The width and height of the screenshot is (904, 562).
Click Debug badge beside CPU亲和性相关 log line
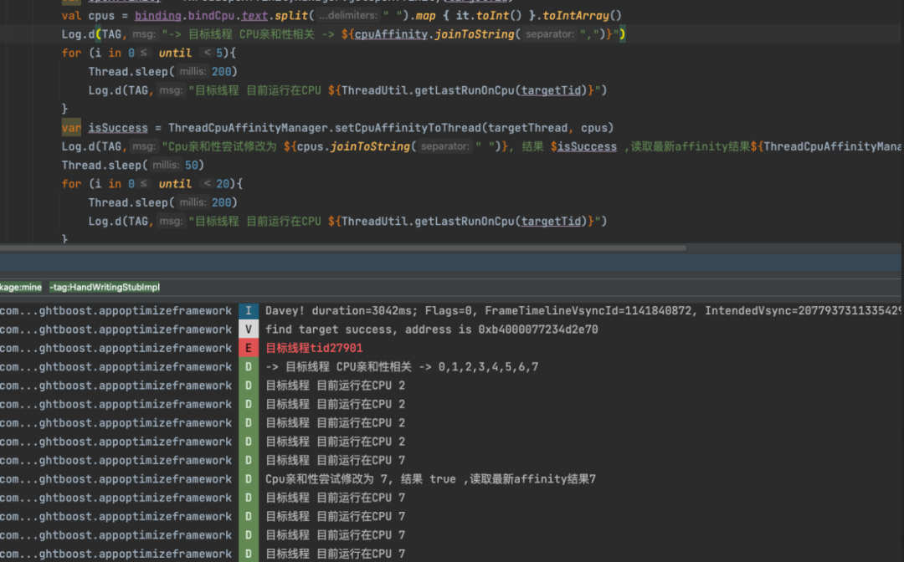[249, 367]
